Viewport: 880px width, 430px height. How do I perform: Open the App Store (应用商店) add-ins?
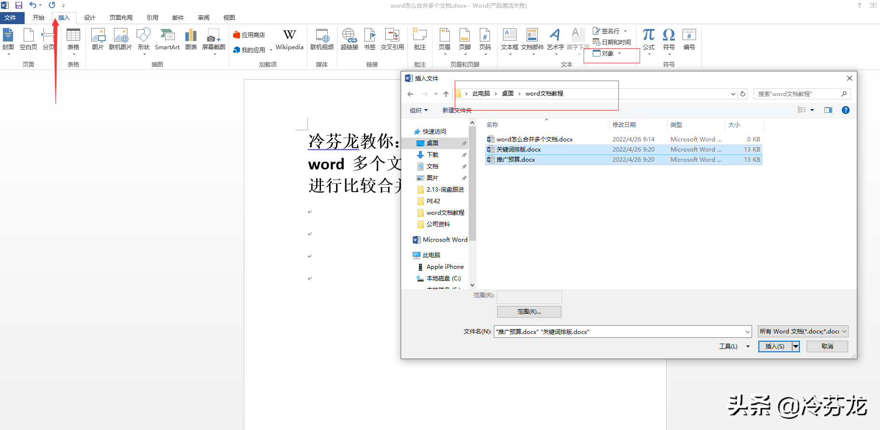(249, 35)
